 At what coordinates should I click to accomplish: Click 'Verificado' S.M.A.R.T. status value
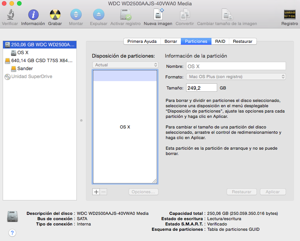(x=217, y=224)
